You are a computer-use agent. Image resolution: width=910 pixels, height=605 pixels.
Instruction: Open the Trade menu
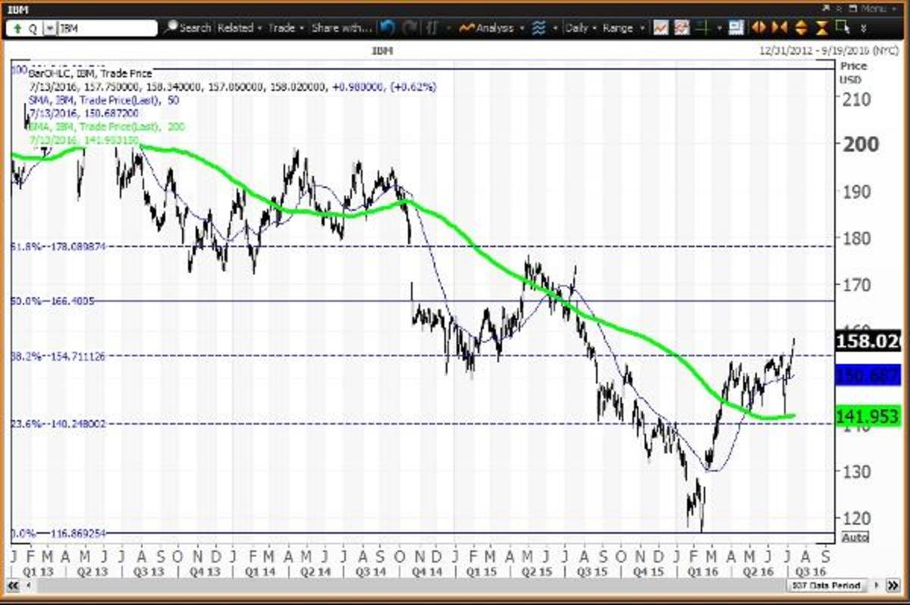(x=286, y=28)
